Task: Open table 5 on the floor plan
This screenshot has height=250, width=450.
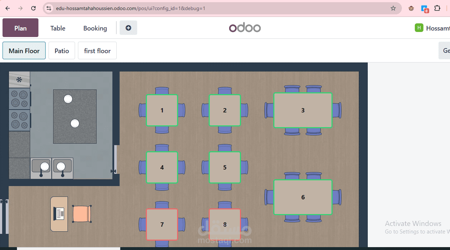Action: coord(225,167)
